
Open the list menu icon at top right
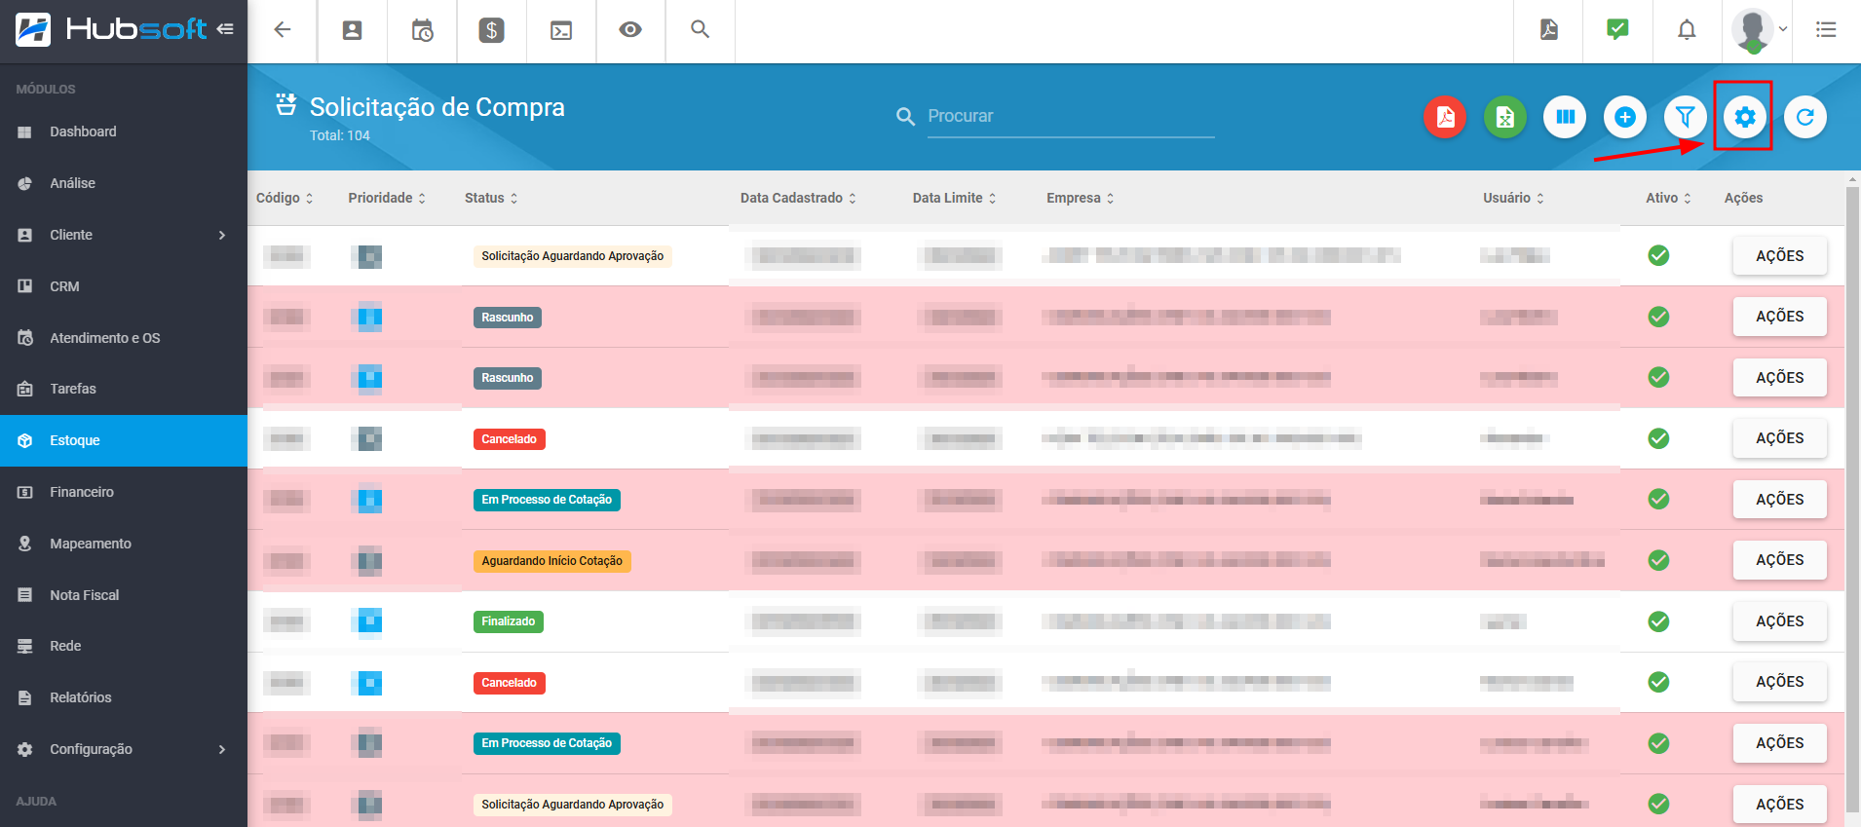(x=1826, y=30)
